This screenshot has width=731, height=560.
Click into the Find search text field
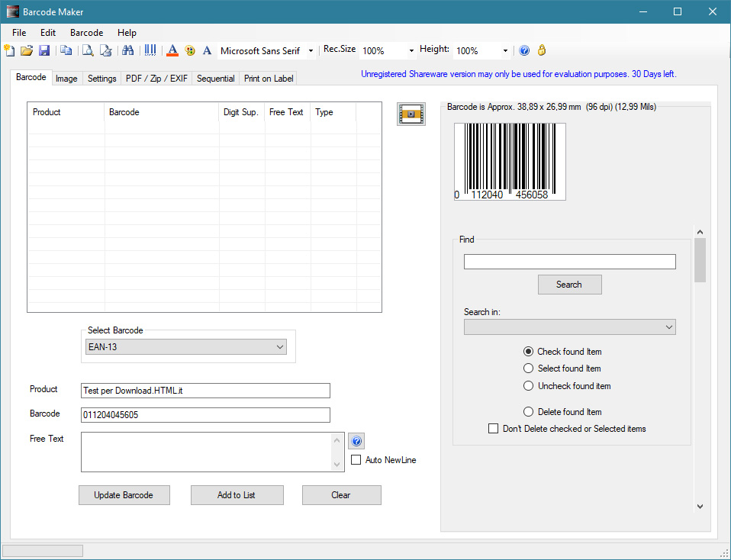(569, 262)
